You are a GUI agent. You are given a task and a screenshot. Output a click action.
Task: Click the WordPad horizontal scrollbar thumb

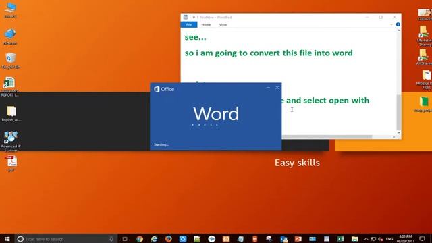pyautogui.click(x=327, y=137)
